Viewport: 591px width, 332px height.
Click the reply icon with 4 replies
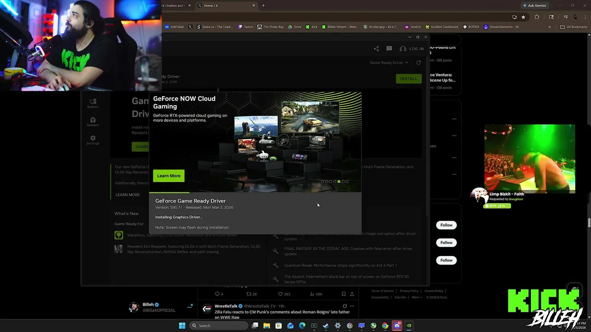point(218,294)
